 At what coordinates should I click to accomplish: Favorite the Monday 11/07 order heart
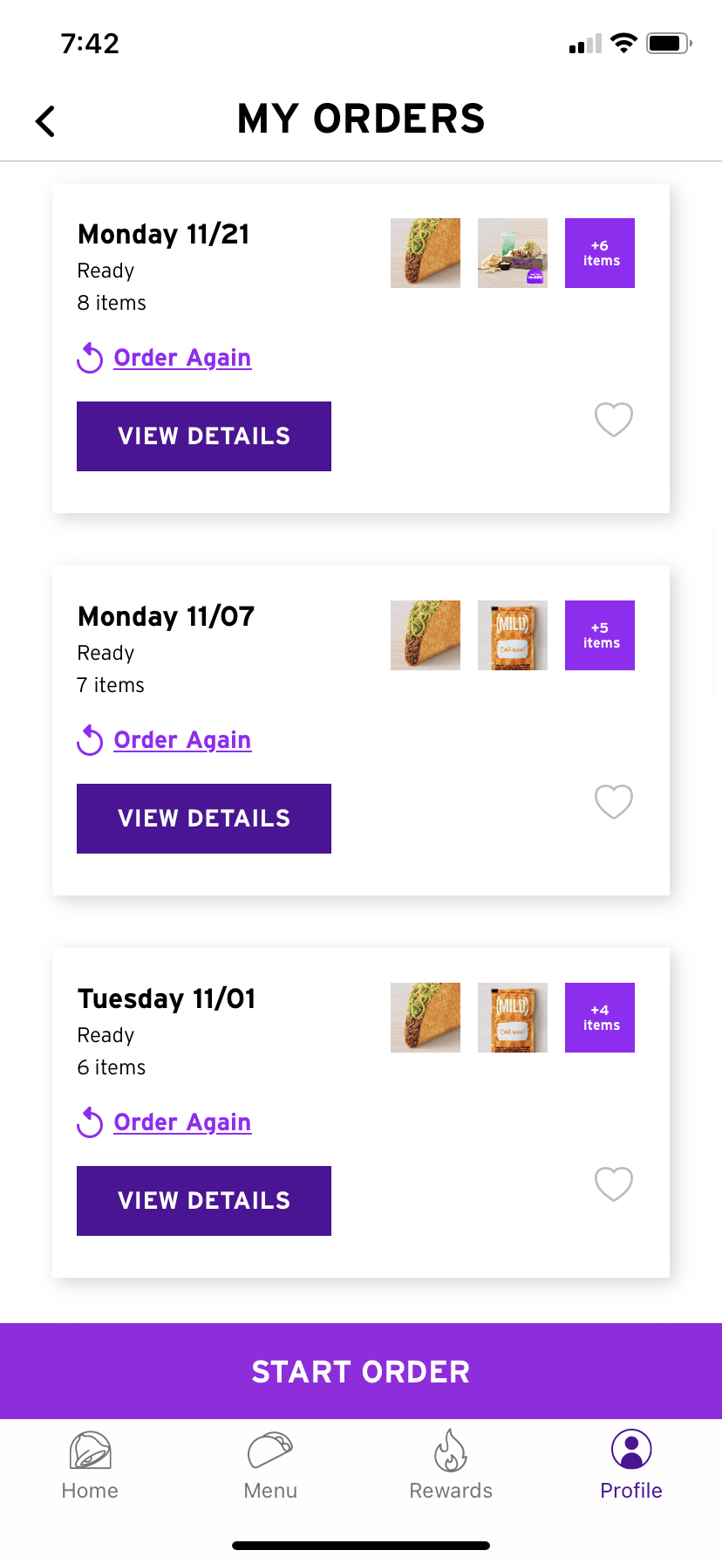[614, 801]
